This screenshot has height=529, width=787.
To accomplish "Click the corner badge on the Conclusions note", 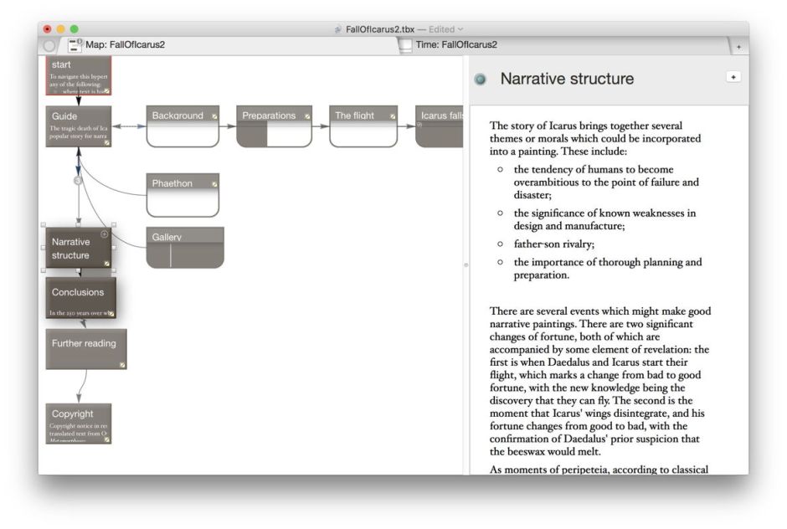I will [110, 311].
